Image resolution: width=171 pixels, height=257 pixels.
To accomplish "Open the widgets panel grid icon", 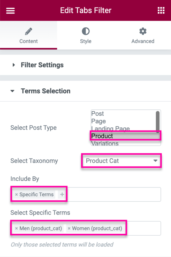I will (161, 10).
